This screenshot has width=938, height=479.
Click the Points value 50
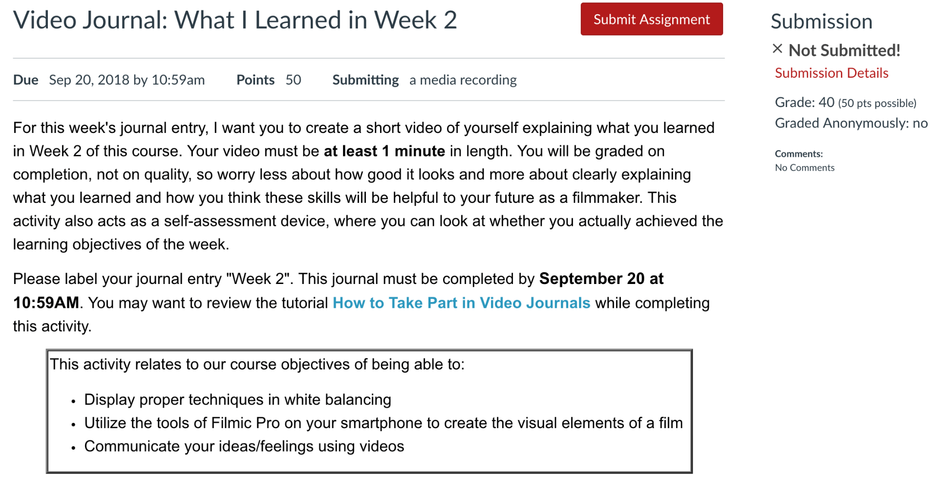click(293, 80)
